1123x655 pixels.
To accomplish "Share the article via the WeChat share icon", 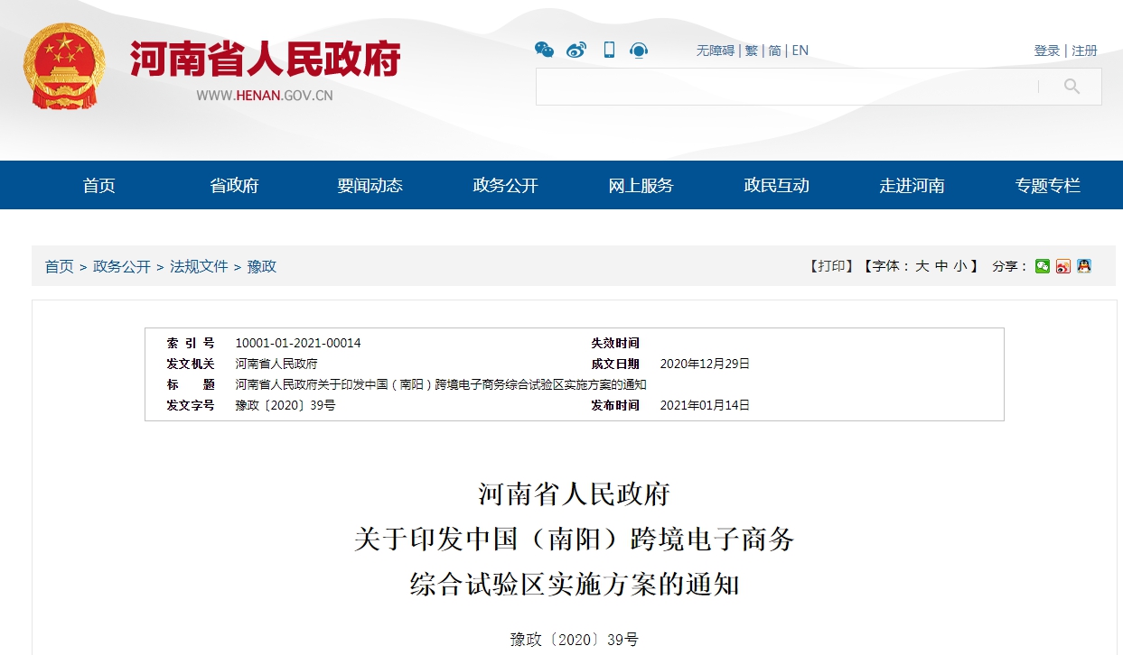I will [1043, 266].
